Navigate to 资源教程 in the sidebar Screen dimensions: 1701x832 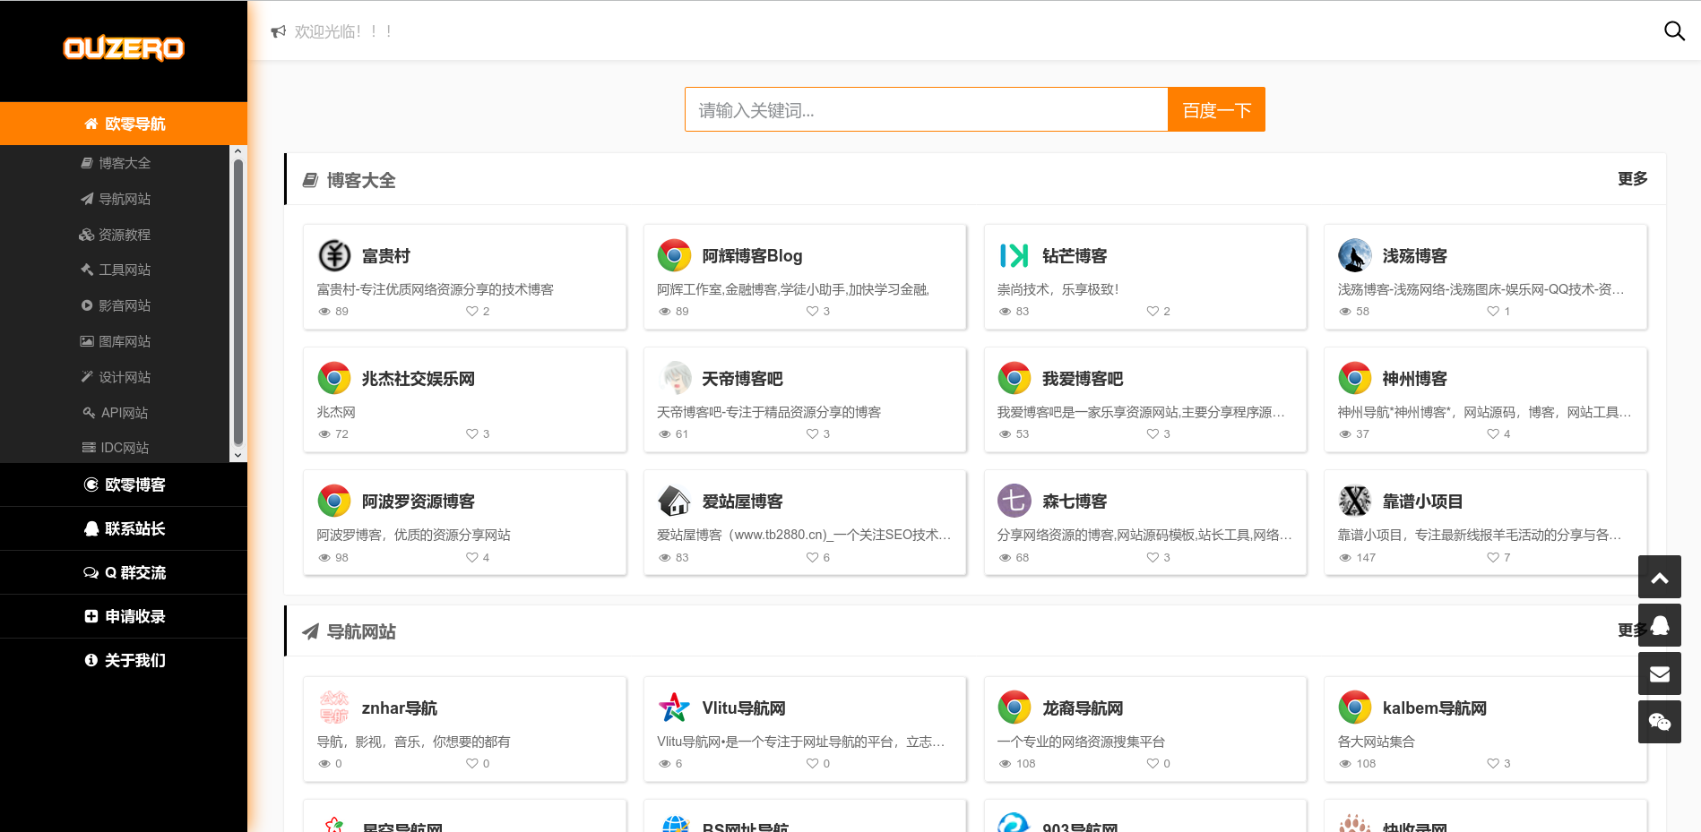point(124,235)
